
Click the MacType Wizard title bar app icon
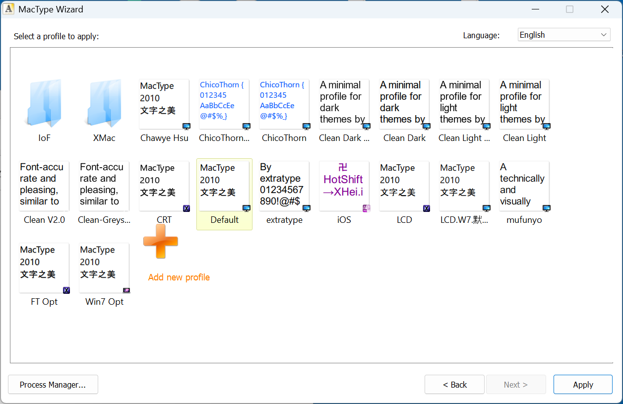click(x=9, y=9)
